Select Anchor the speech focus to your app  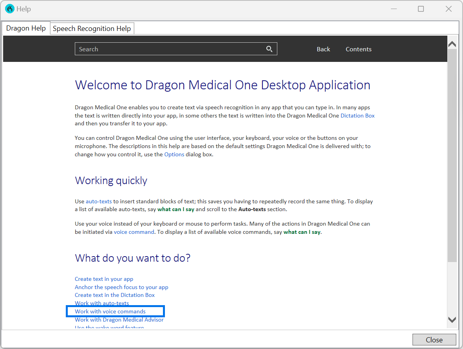click(121, 287)
